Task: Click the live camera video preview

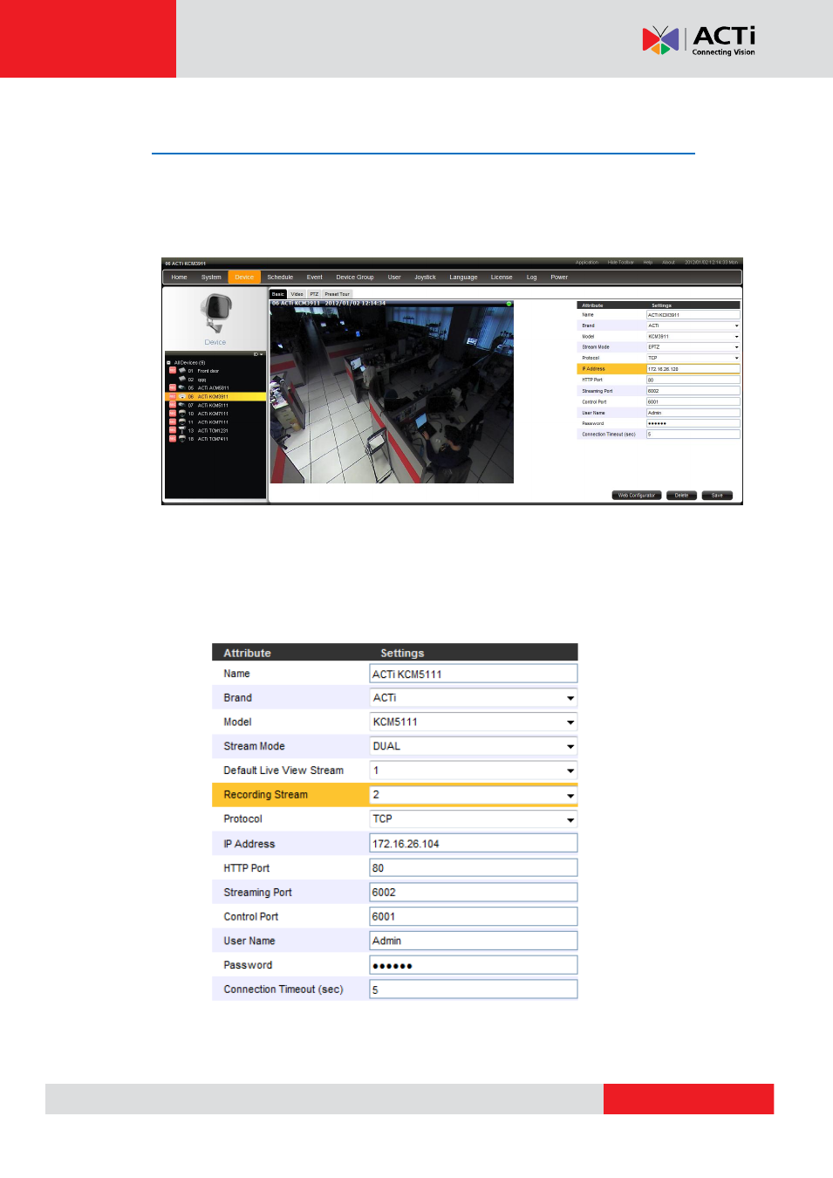Action: pos(392,392)
